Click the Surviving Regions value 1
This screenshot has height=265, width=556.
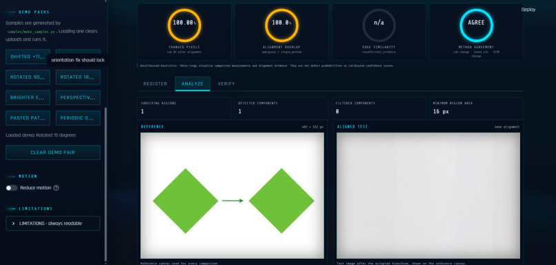coord(143,111)
